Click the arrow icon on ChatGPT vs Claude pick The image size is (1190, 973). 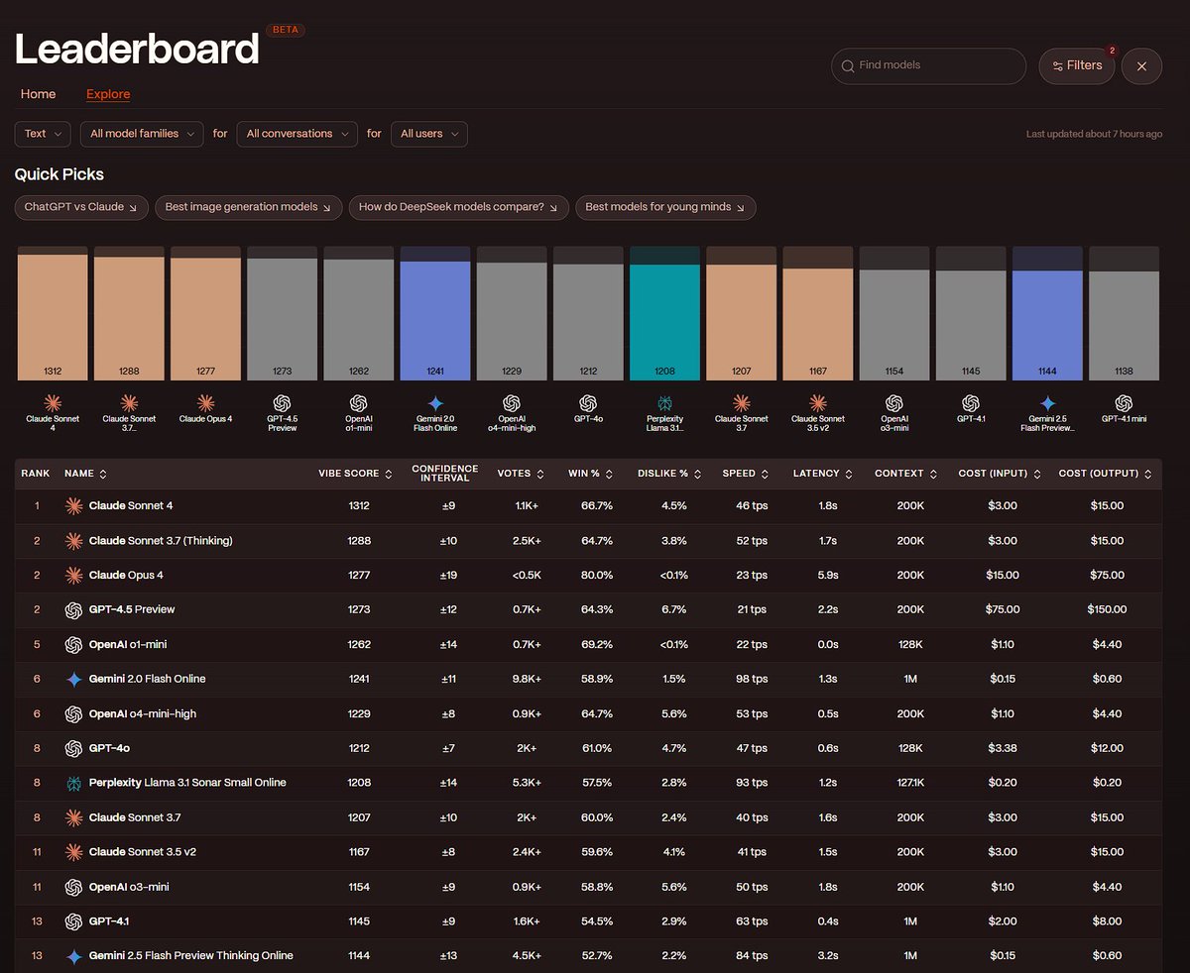pos(134,208)
